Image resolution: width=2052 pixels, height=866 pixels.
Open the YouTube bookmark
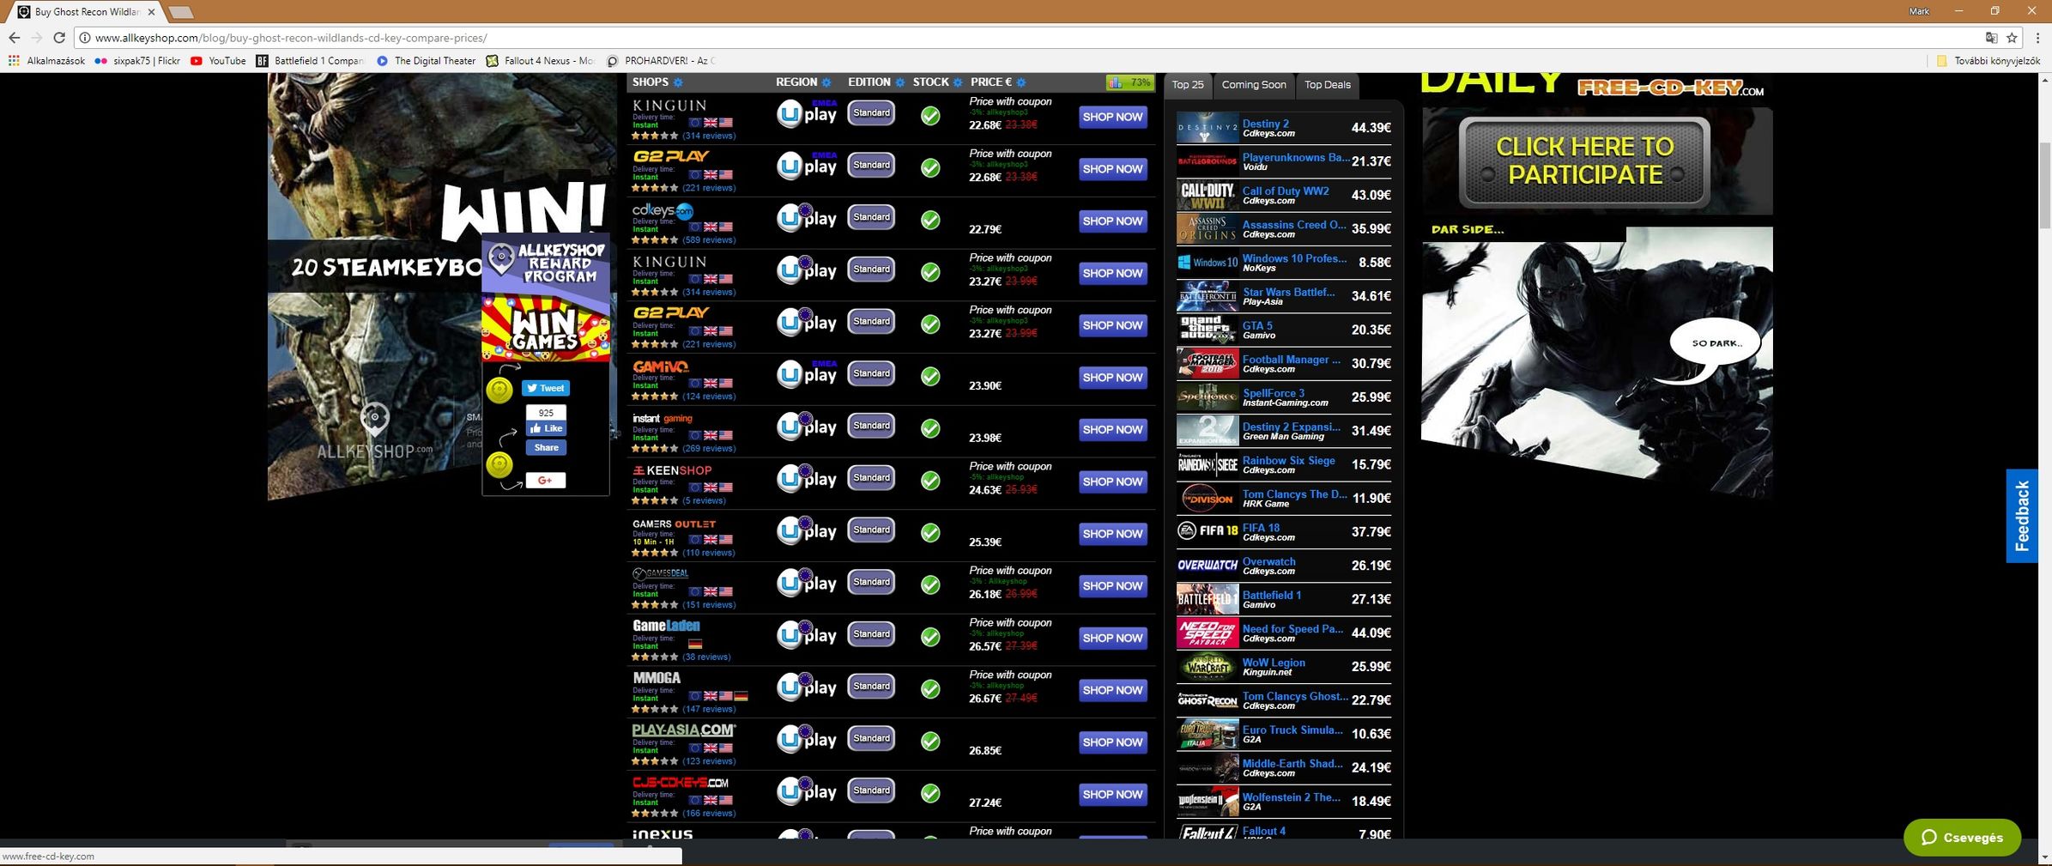218,61
